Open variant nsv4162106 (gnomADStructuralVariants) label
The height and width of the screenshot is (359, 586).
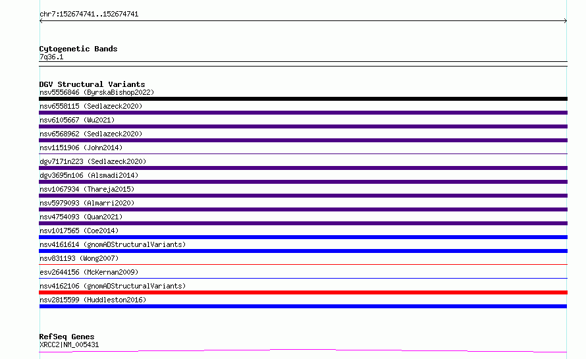click(113, 286)
